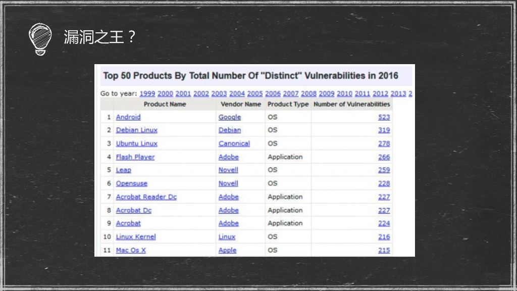This screenshot has height=291, width=517.
Task: Go to year 2002
Action: [x=201, y=93]
